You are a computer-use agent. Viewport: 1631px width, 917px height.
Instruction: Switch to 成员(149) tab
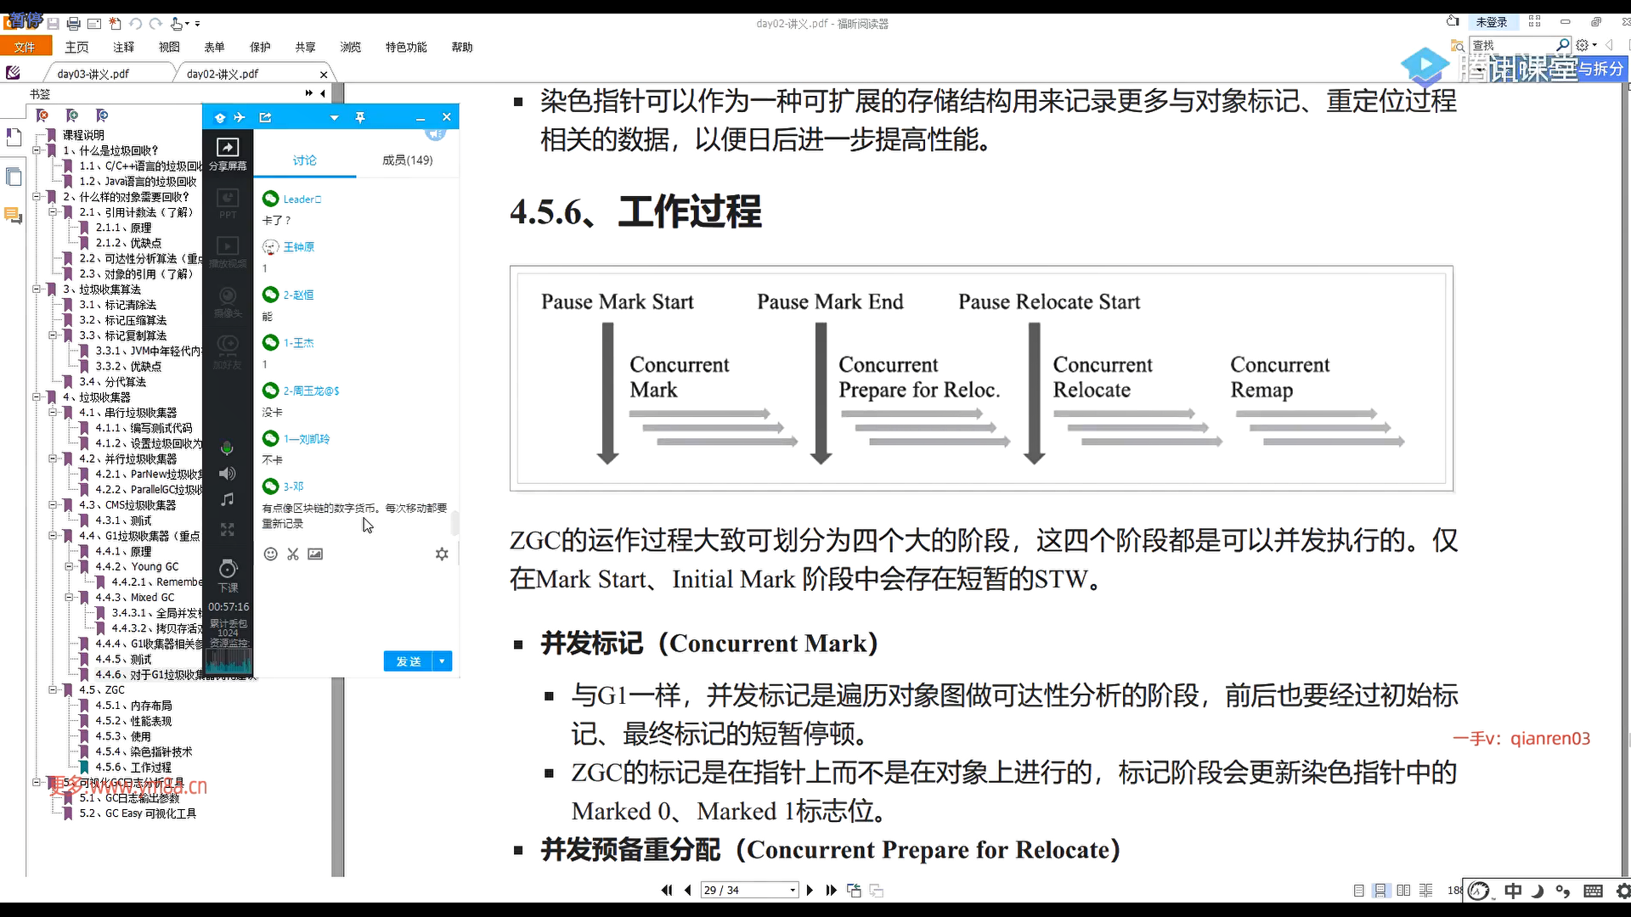(407, 160)
